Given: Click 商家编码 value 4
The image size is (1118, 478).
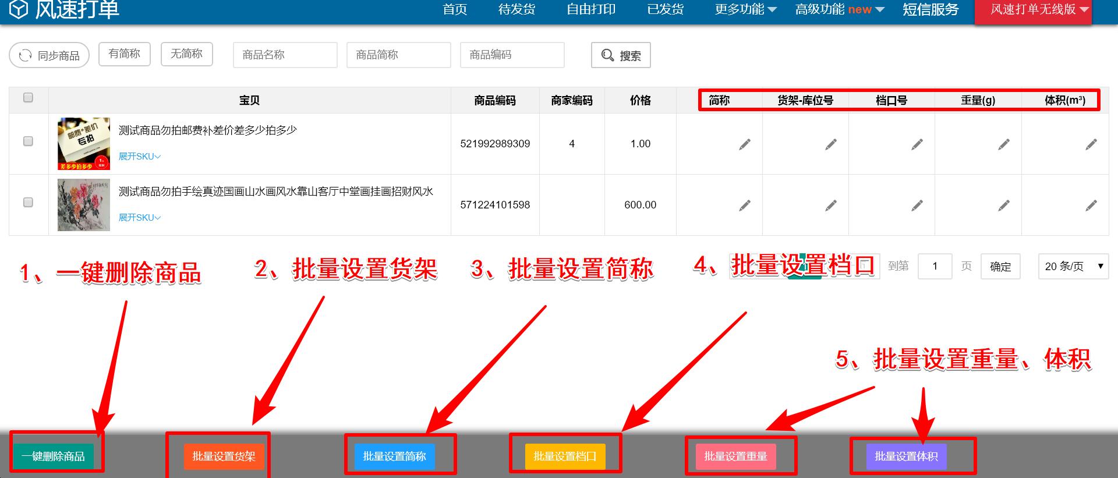Looking at the screenshot, I should [x=572, y=144].
